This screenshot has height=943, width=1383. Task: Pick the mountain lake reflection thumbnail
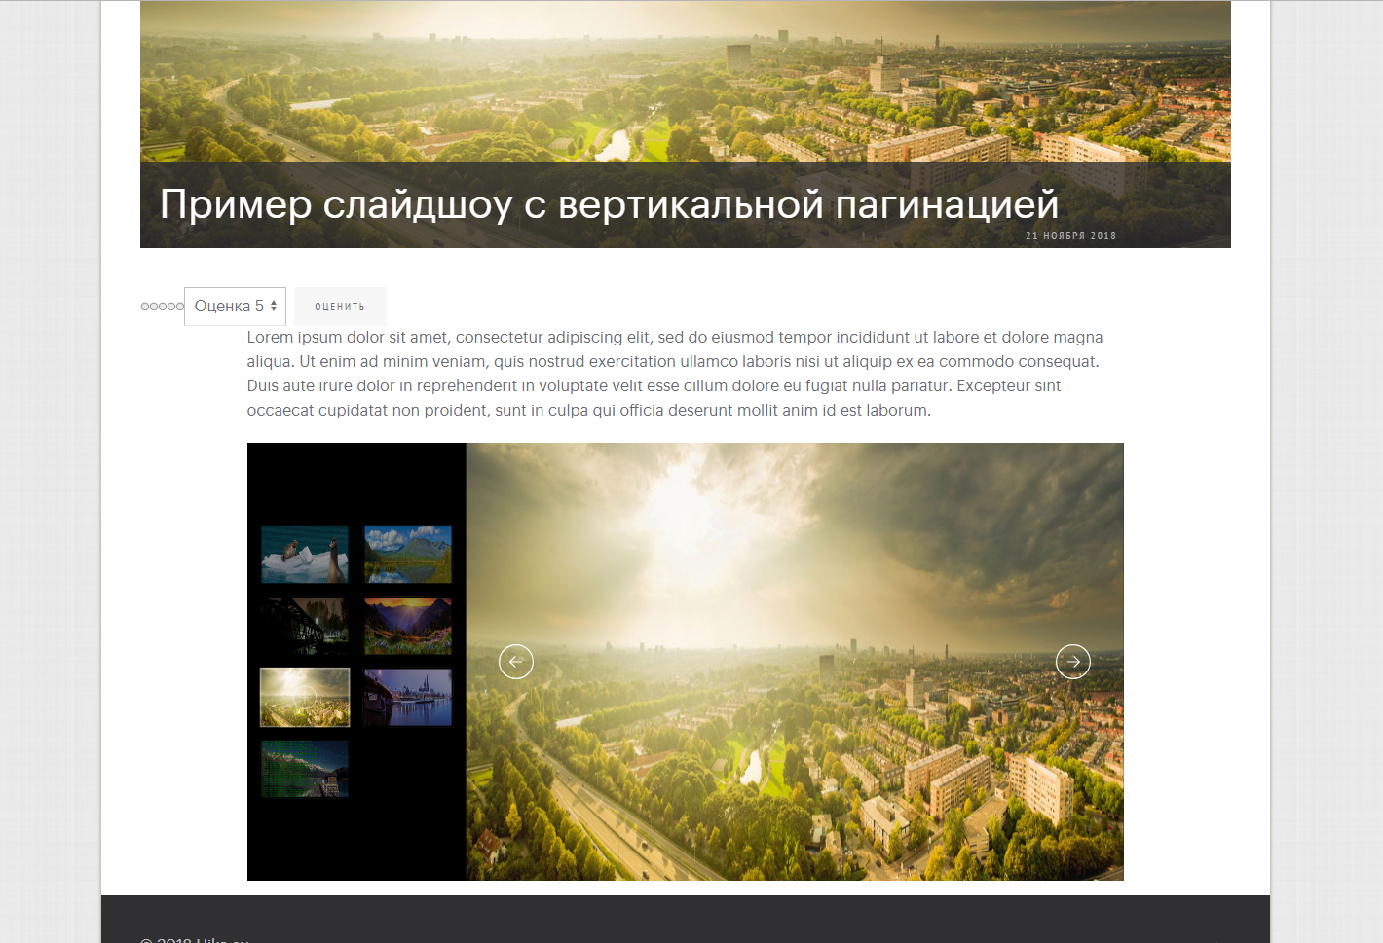pyautogui.click(x=408, y=555)
